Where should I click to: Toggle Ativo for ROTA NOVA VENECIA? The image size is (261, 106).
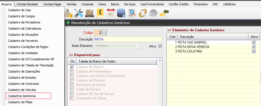point(254,47)
